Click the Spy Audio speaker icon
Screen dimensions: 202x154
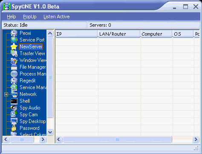click(x=14, y=108)
